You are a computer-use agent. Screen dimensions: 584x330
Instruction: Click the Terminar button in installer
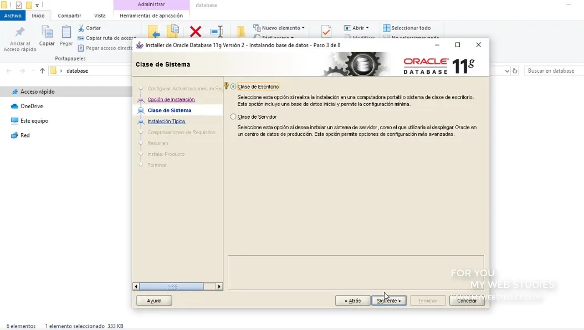click(x=428, y=301)
